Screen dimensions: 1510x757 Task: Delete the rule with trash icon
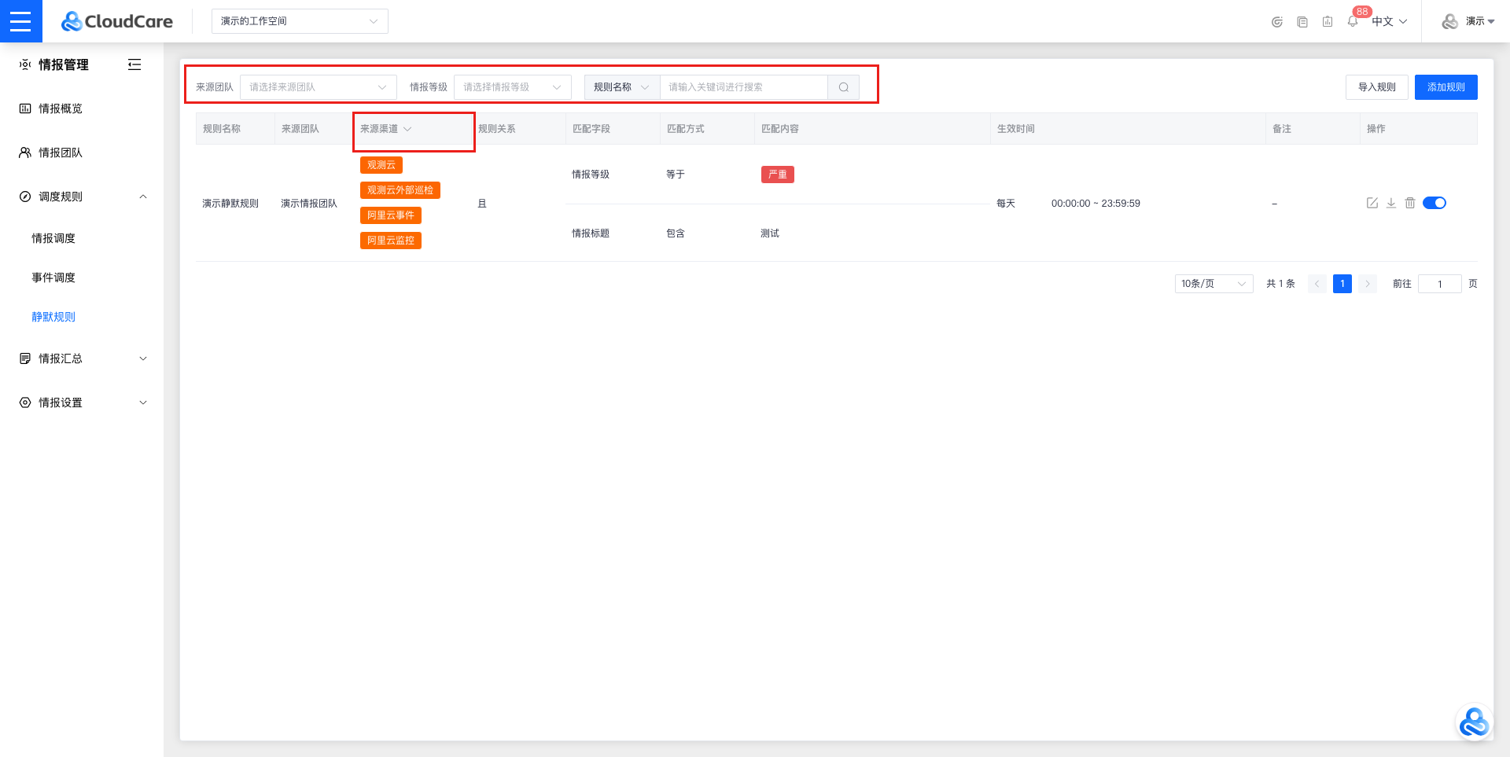(1409, 203)
